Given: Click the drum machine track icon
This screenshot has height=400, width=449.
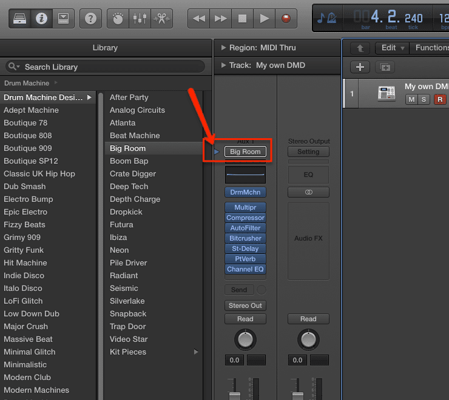Looking at the screenshot, I should 387,93.
